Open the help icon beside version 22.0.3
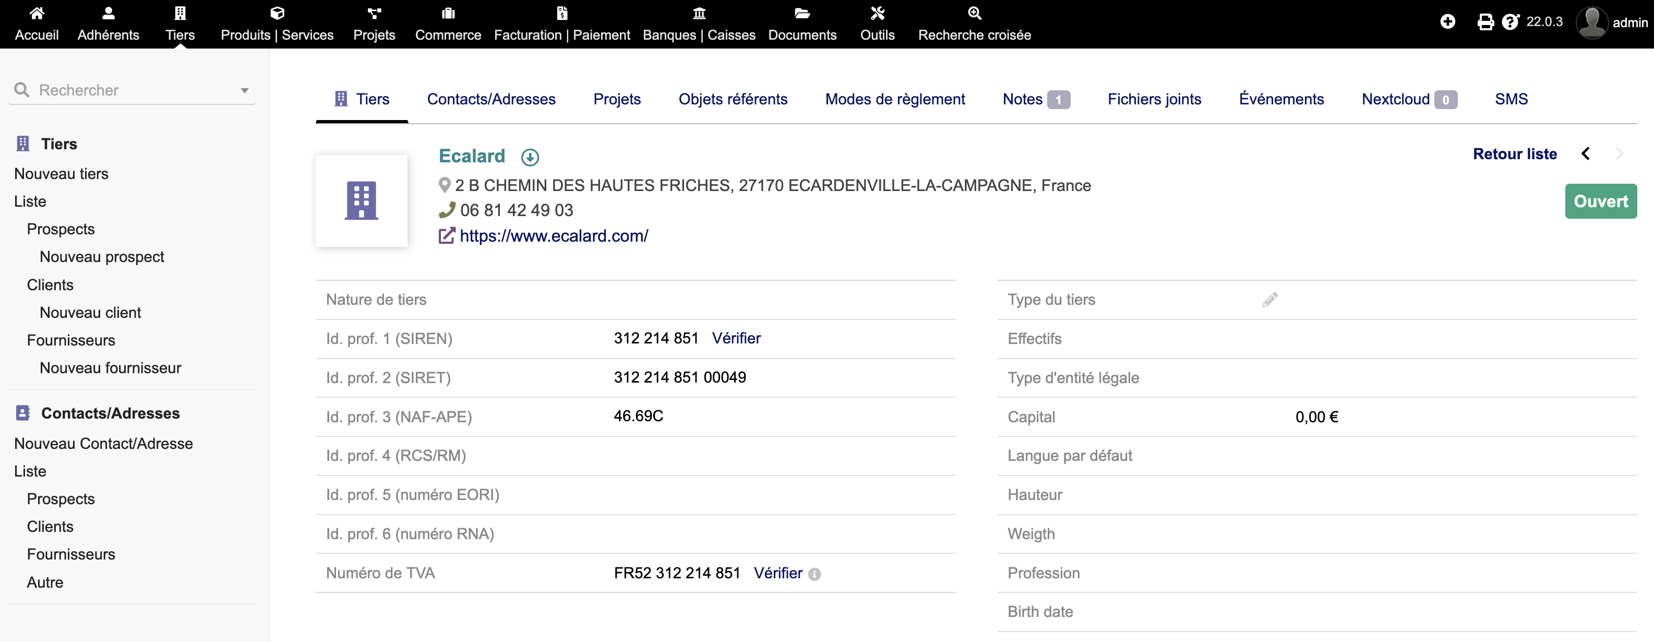The image size is (1654, 642). pos(1510,22)
